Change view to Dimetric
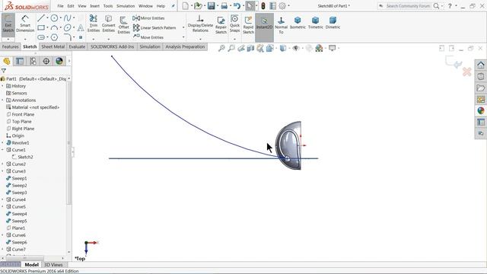Screen dimensions: 487x274 (x=333, y=23)
